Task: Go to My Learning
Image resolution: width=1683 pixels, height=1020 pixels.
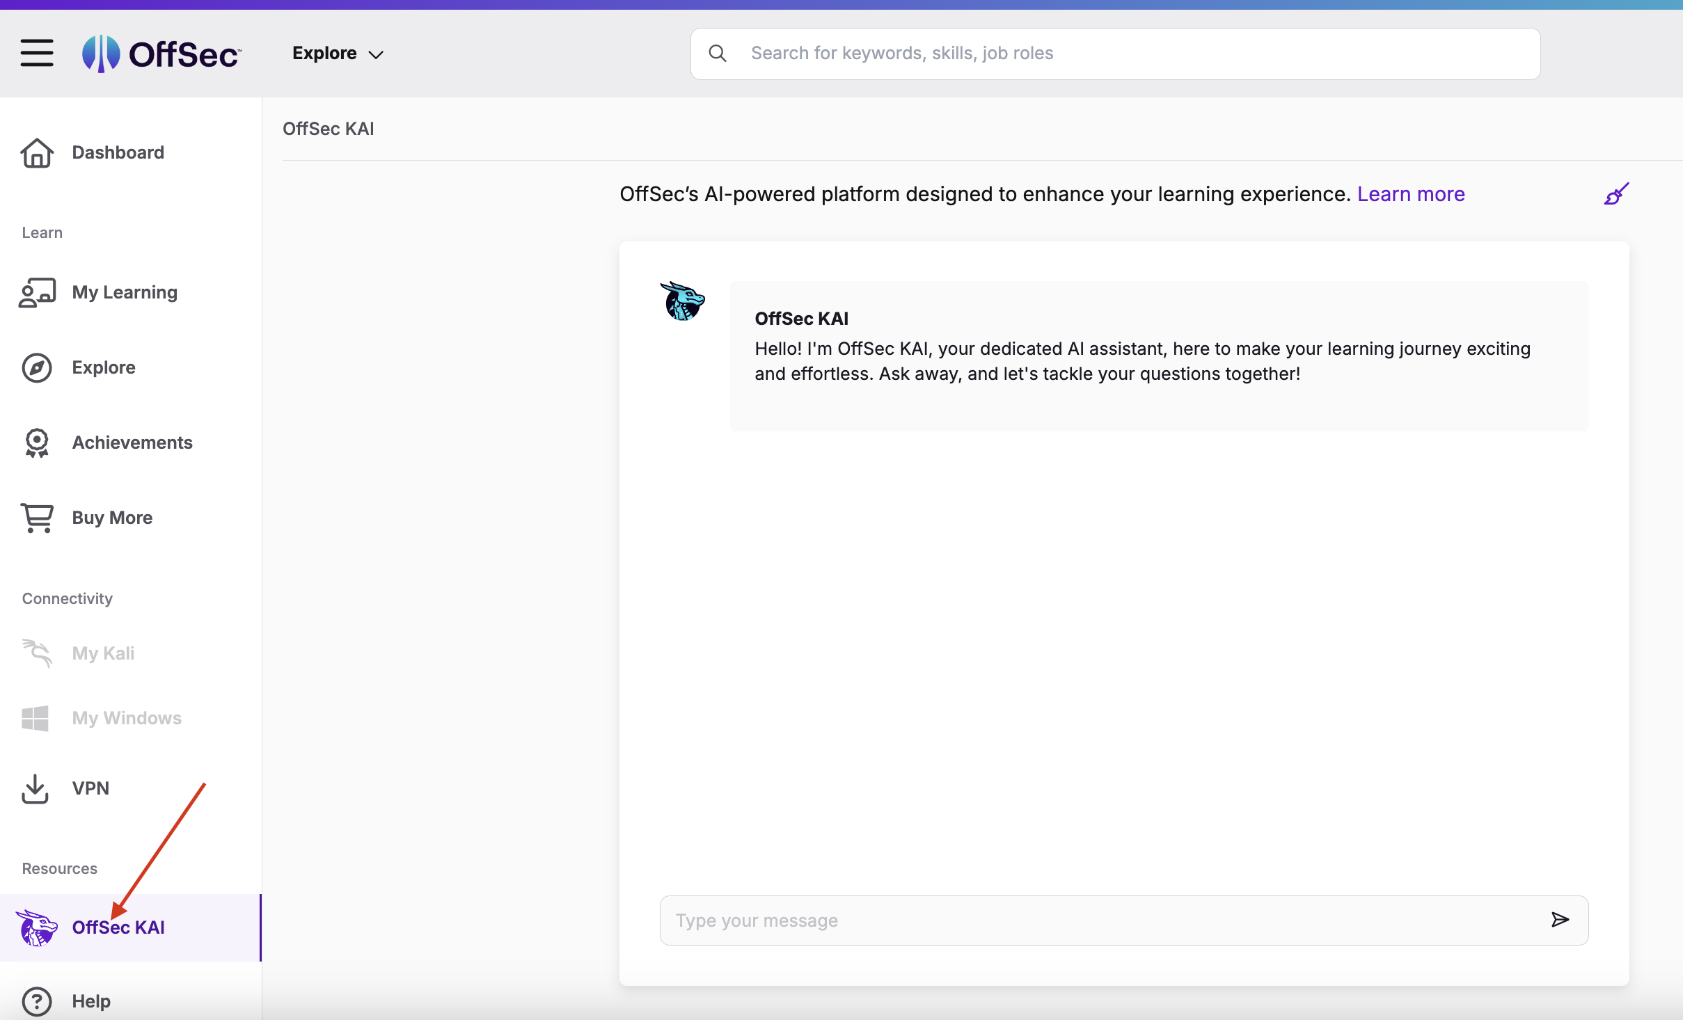Action: (x=125, y=292)
